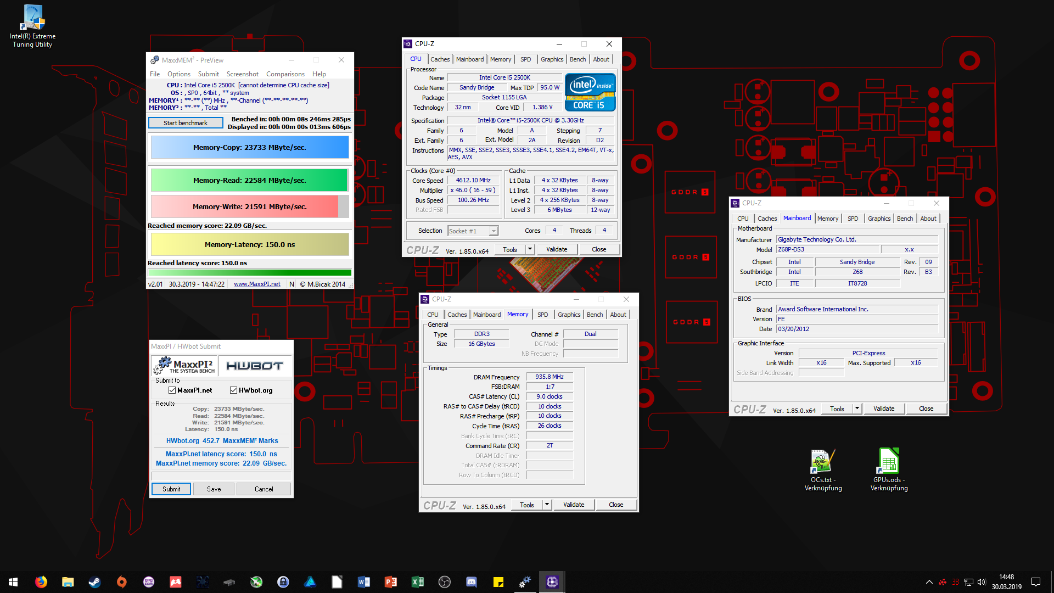This screenshot has height=593, width=1054.
Task: Open Affinity Designer from the taskbar
Action: coord(310,582)
